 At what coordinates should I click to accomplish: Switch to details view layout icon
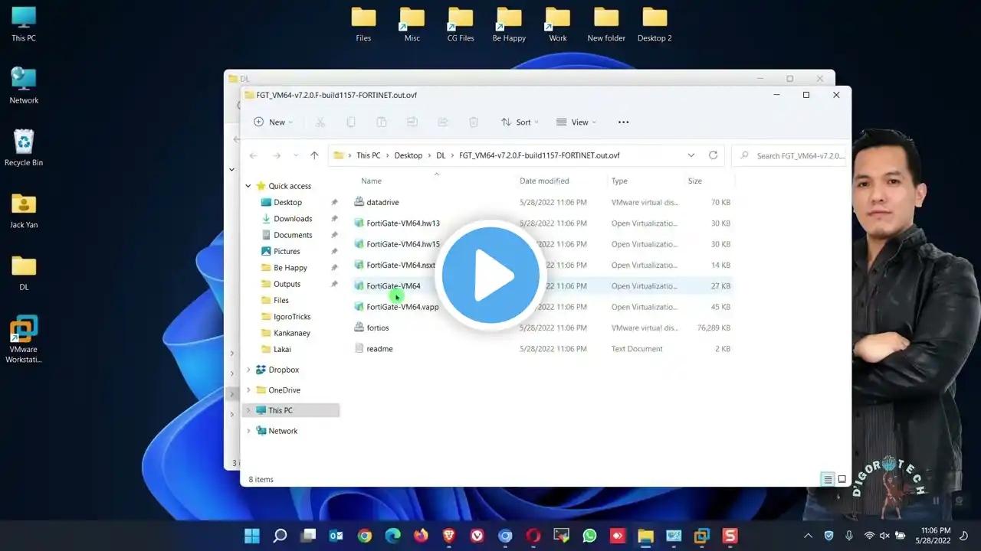828,480
